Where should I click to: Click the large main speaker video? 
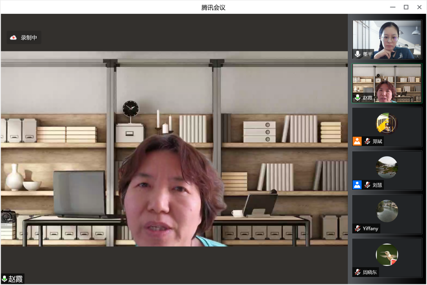(x=174, y=149)
